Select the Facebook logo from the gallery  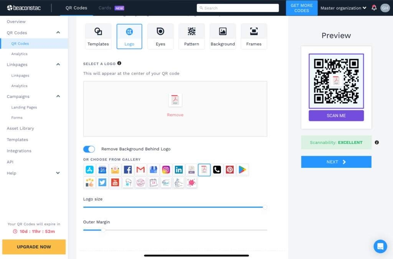127,169
